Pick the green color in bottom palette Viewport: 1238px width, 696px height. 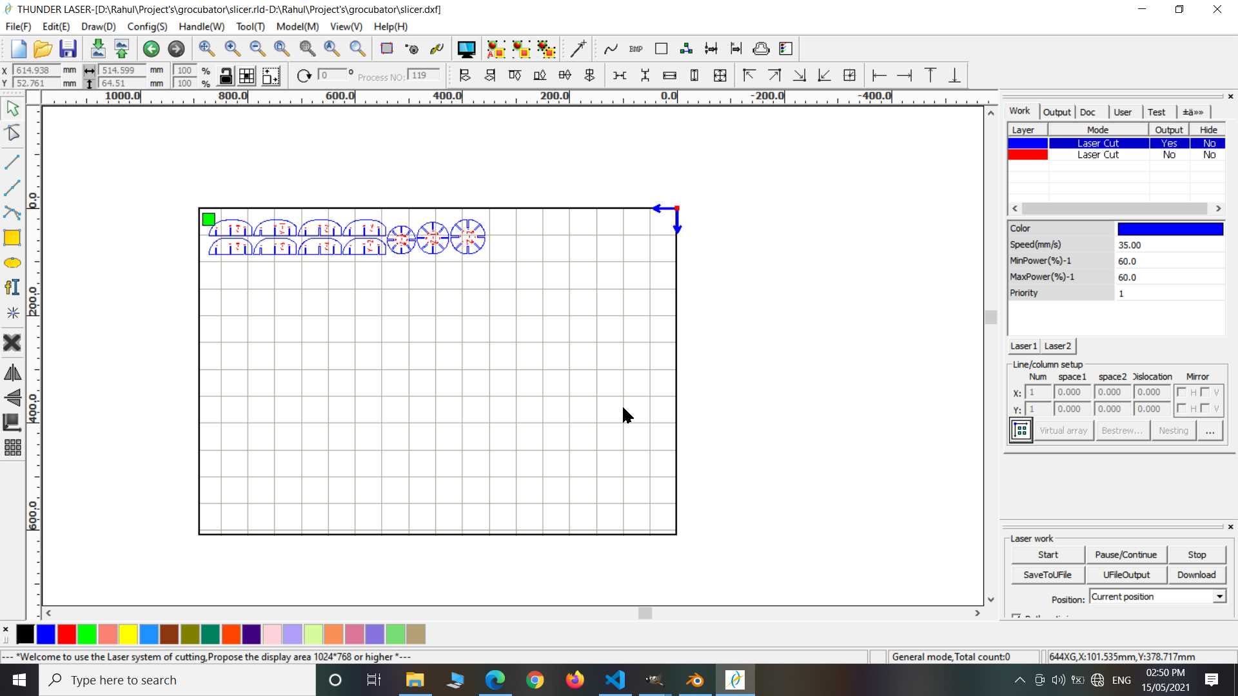87,634
